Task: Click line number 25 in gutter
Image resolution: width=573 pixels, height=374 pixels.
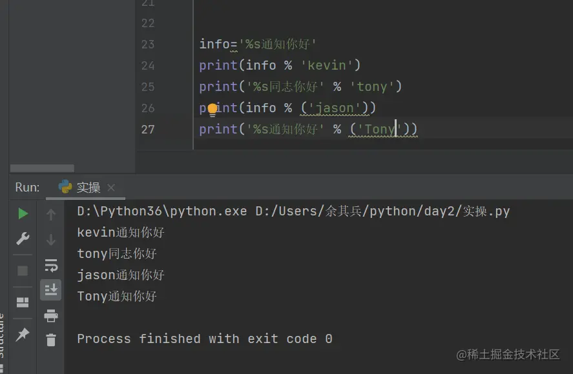Action: click(148, 87)
